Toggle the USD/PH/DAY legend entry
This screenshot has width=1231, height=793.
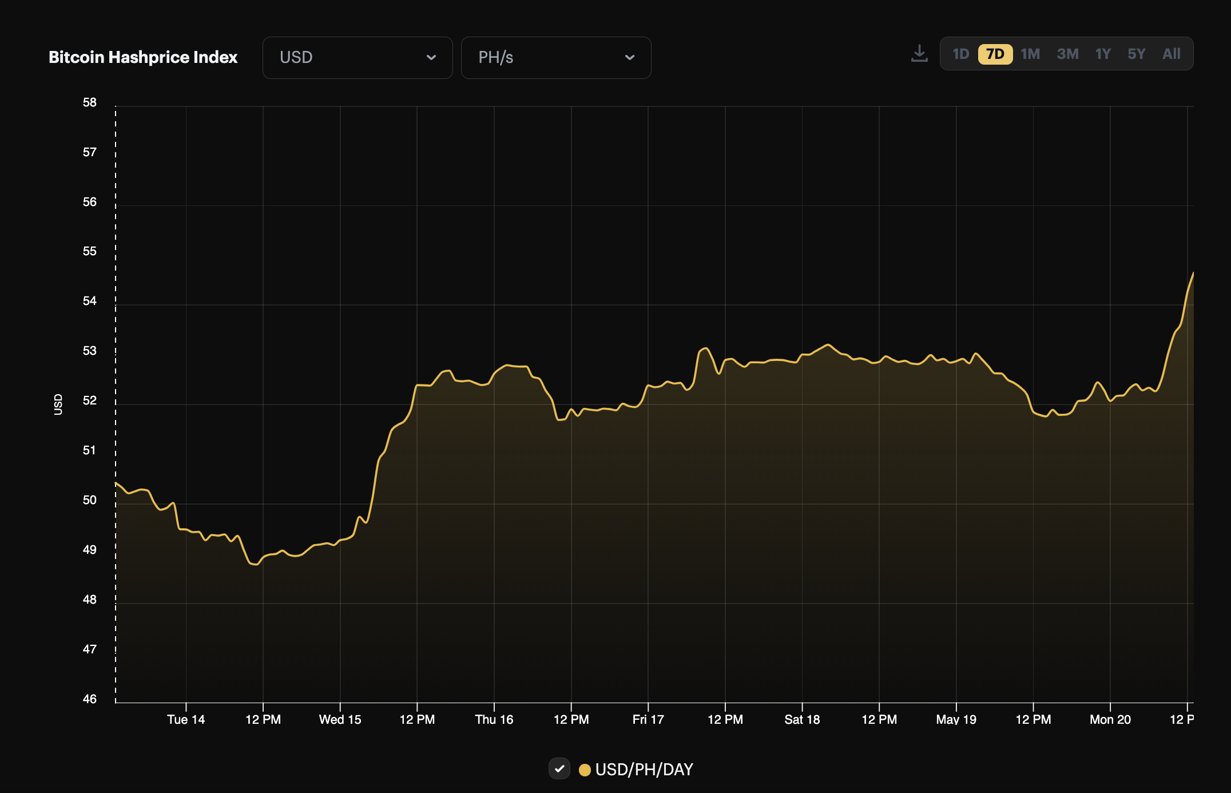coord(644,770)
